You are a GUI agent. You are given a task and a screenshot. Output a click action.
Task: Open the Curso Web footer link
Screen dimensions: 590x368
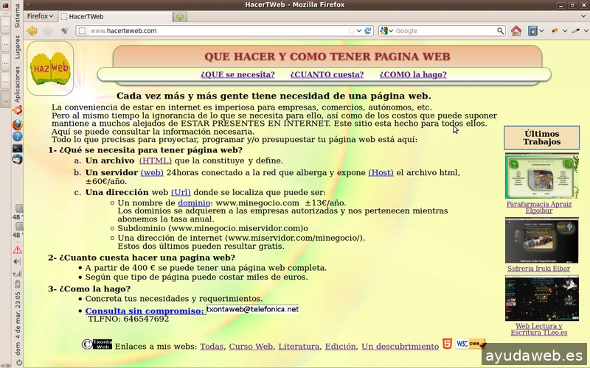click(251, 346)
